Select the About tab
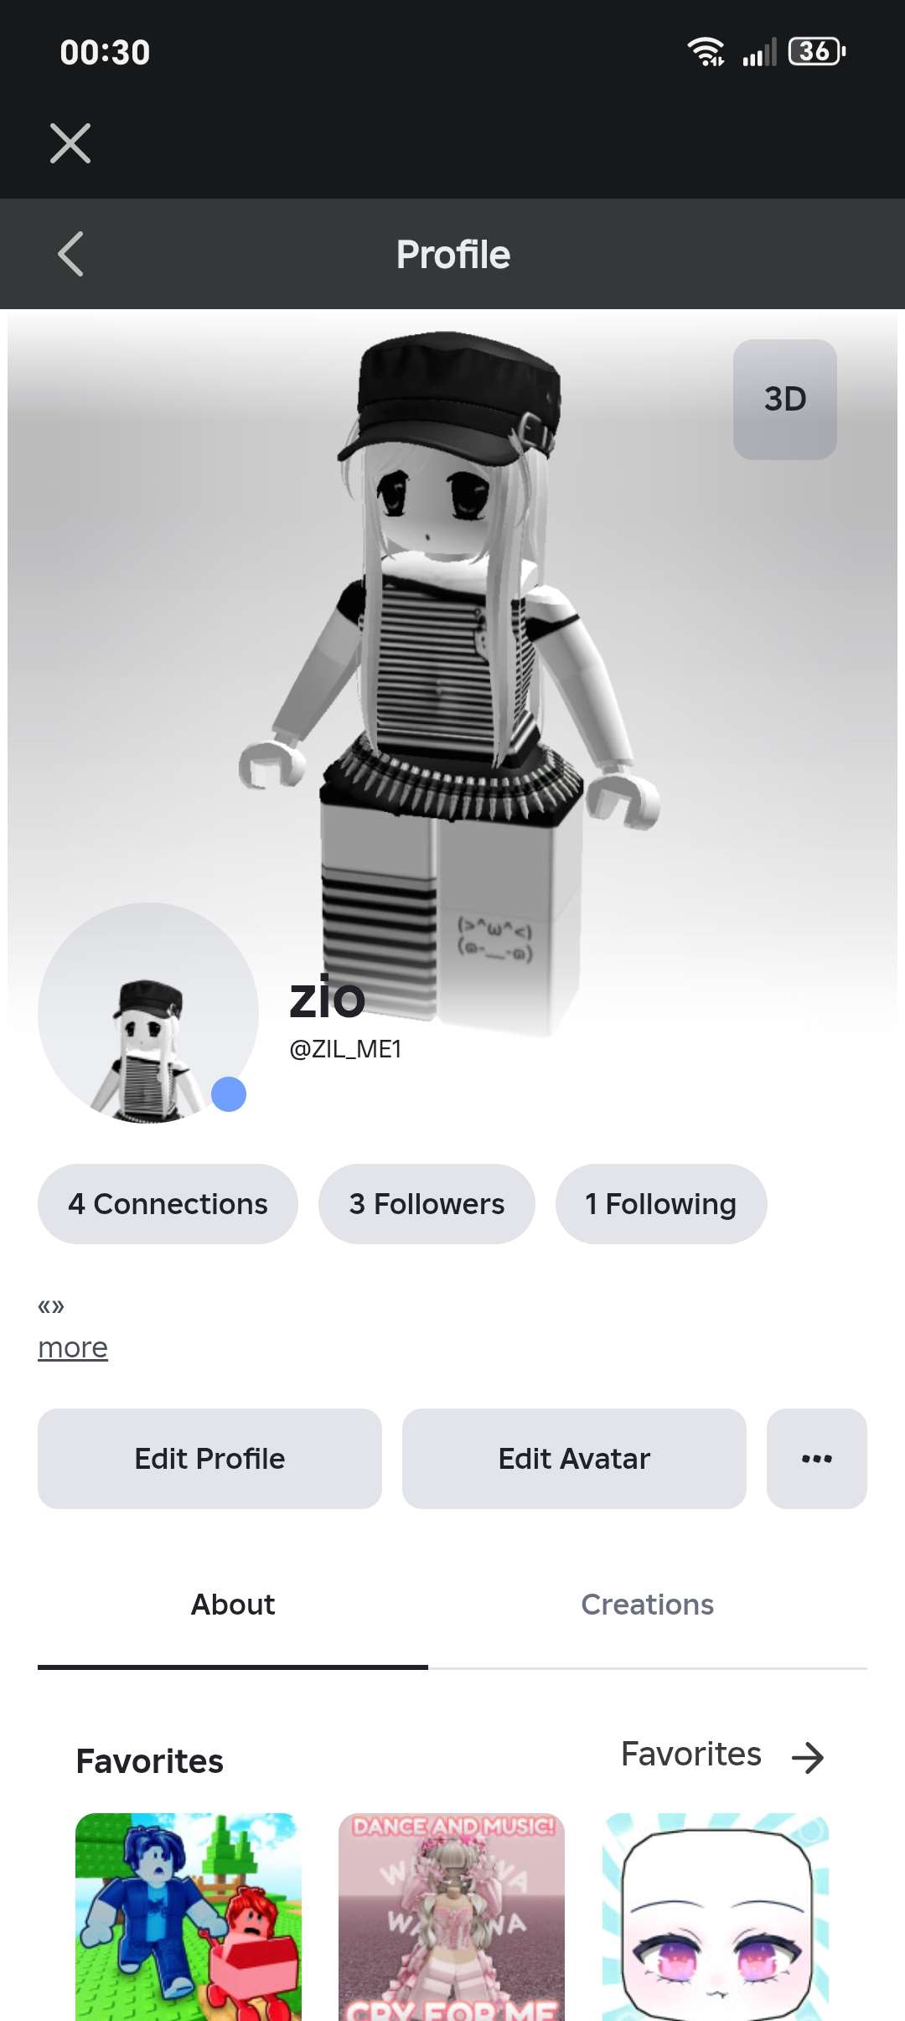905x2021 pixels. (233, 1605)
